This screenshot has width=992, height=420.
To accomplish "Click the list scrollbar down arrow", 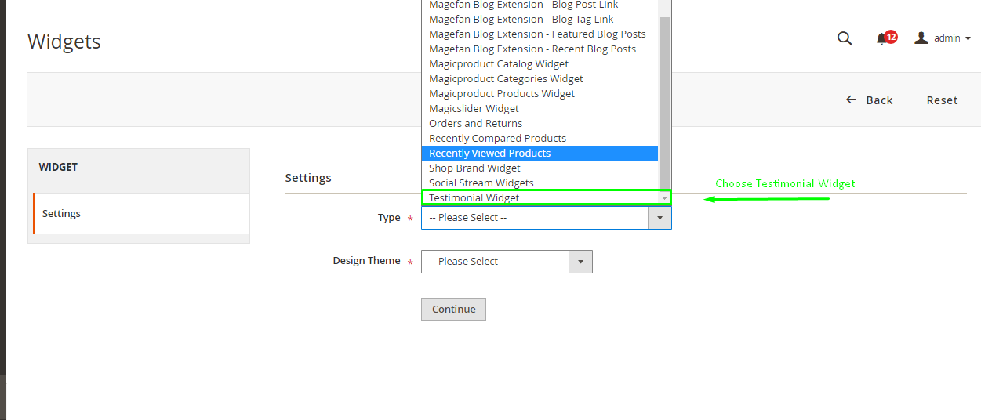I will (664, 198).
